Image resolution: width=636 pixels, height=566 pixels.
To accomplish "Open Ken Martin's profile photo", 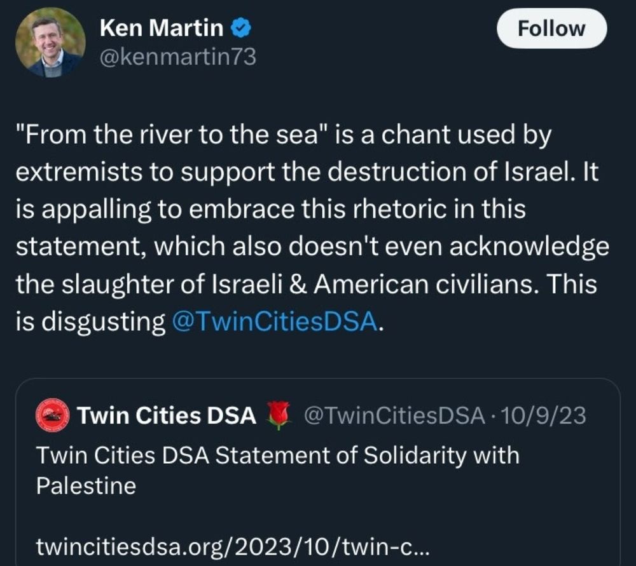I will coord(50,42).
